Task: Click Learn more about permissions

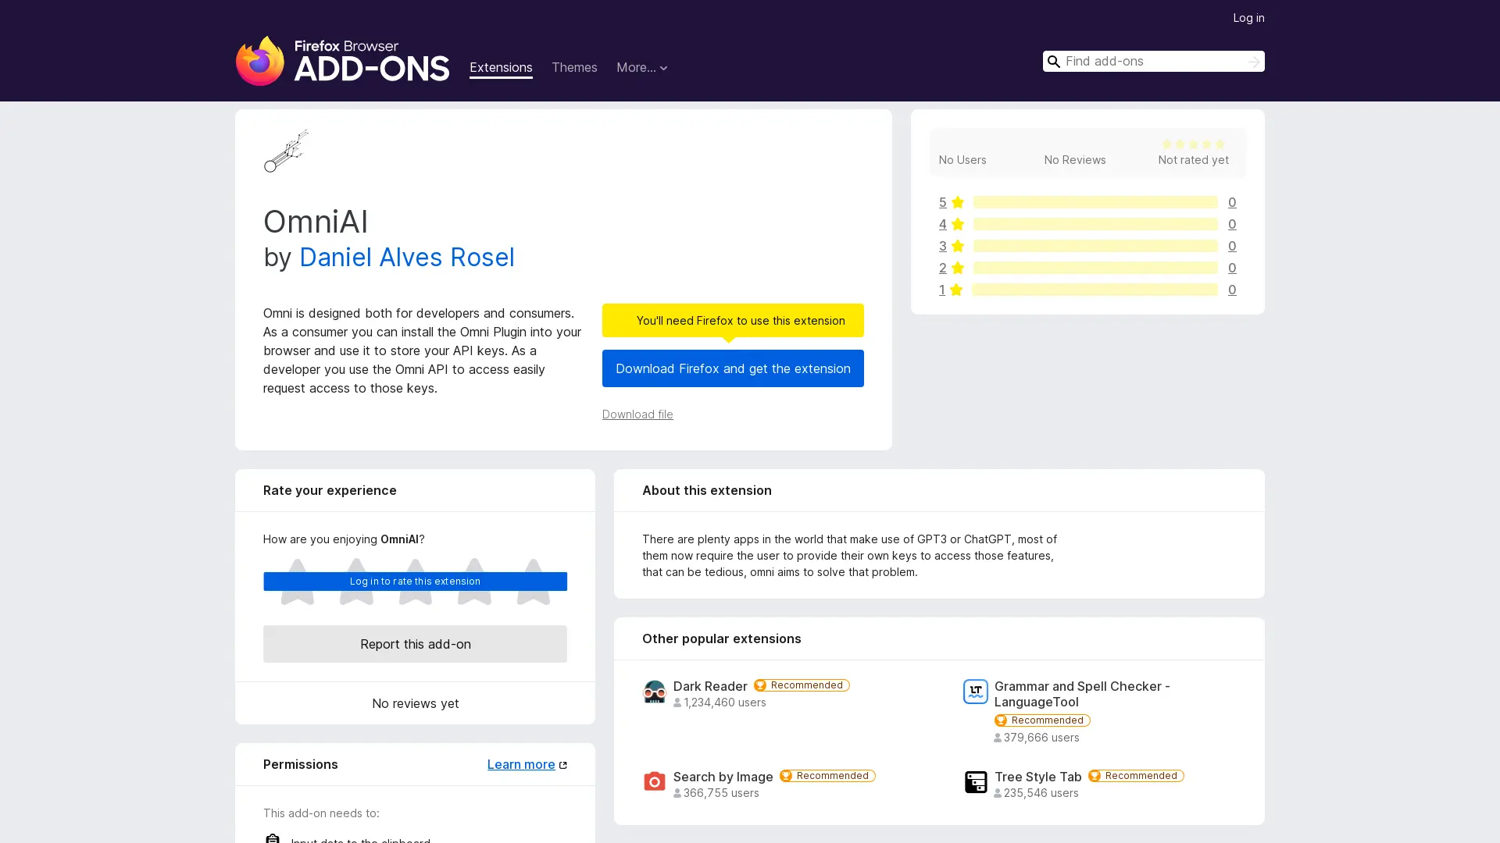Action: 520,764
